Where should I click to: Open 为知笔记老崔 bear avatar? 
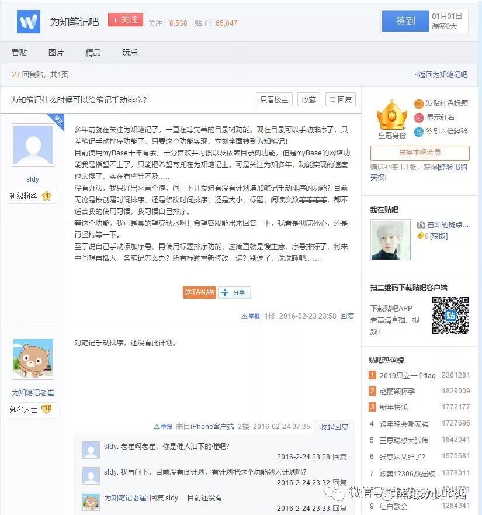pyautogui.click(x=33, y=358)
